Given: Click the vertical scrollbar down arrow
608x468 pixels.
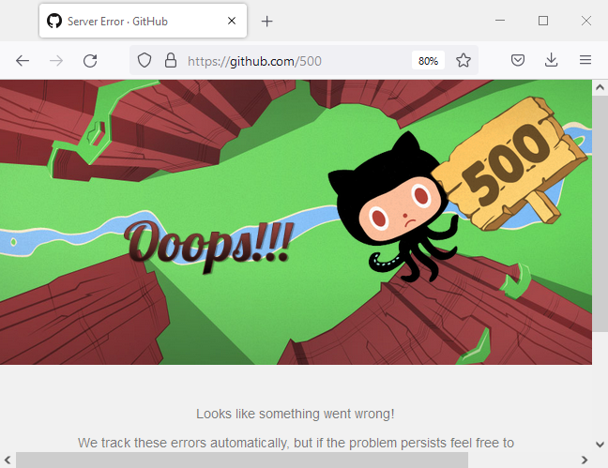Looking at the screenshot, I should click(600, 444).
